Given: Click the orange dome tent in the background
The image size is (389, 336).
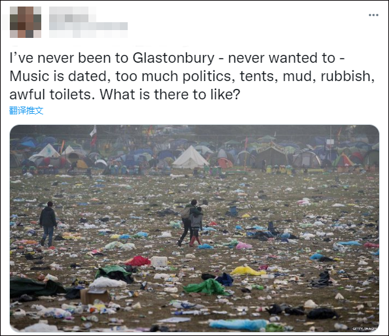Looking at the screenshot, I should coord(225,163).
